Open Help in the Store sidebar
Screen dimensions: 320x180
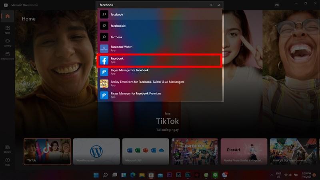click(x=8, y=162)
